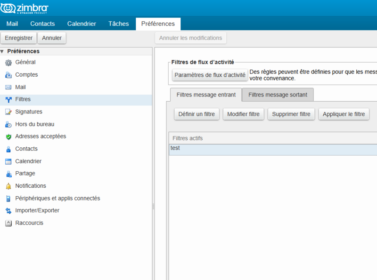Viewport: 377px width, 280px height.
Task: Open Signatures via its pen icon
Action: click(8, 112)
